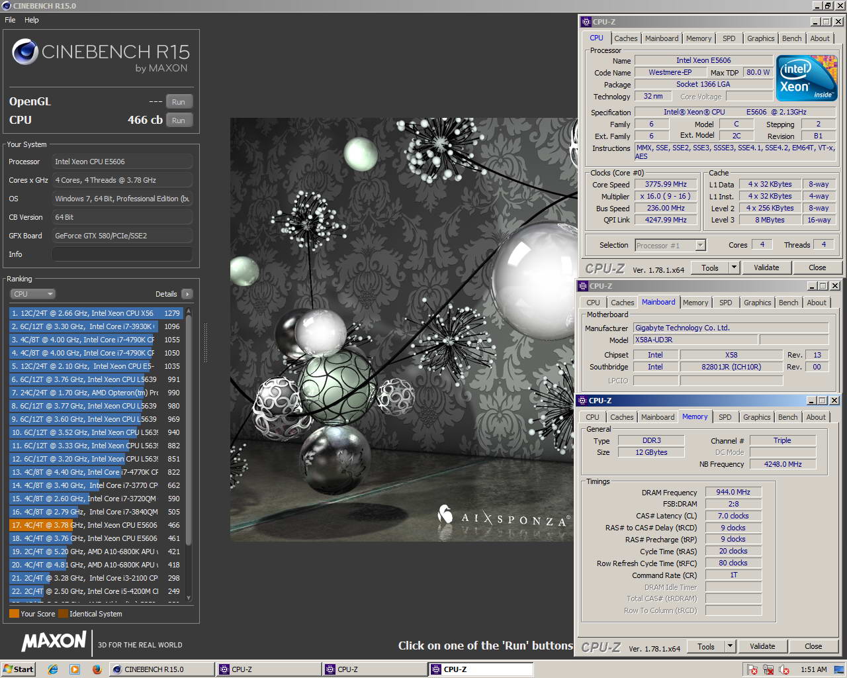This screenshot has width=847, height=678.
Task: Select ranking entry 1 Xeon X56
Action: click(x=96, y=313)
